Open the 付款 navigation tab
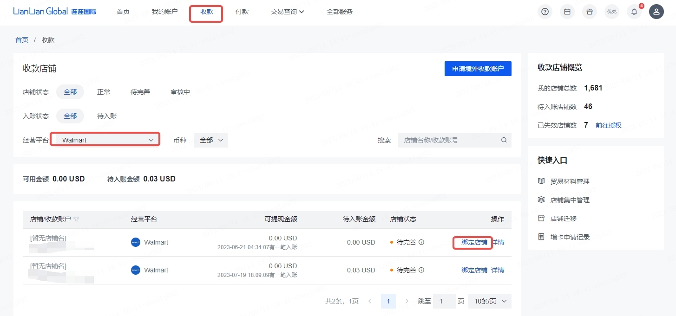 (x=242, y=12)
